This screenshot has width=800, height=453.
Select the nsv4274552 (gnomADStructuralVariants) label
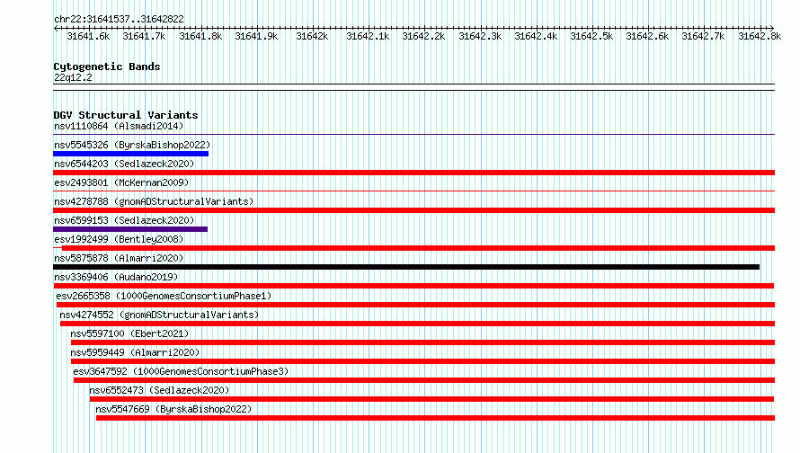(x=159, y=315)
